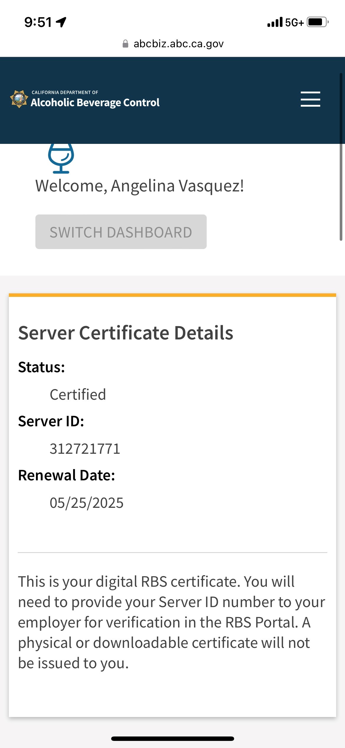Tap the location arrow in status bar
The width and height of the screenshot is (345, 748).
coord(61,22)
